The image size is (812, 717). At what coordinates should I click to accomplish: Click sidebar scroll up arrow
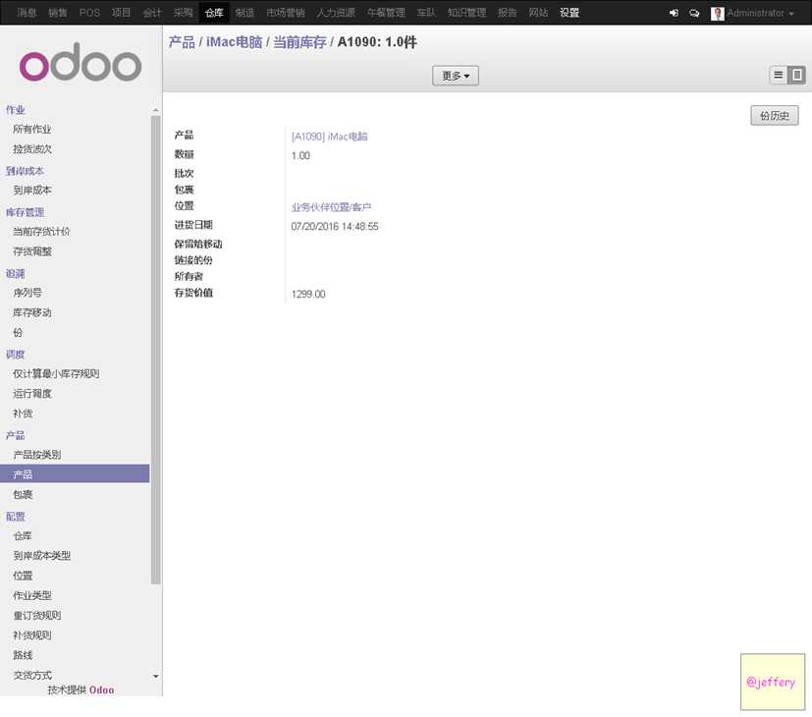point(155,110)
